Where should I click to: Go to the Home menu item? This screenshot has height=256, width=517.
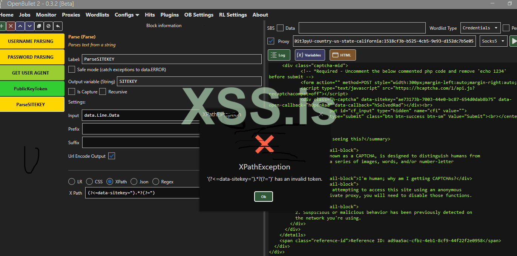(6, 15)
